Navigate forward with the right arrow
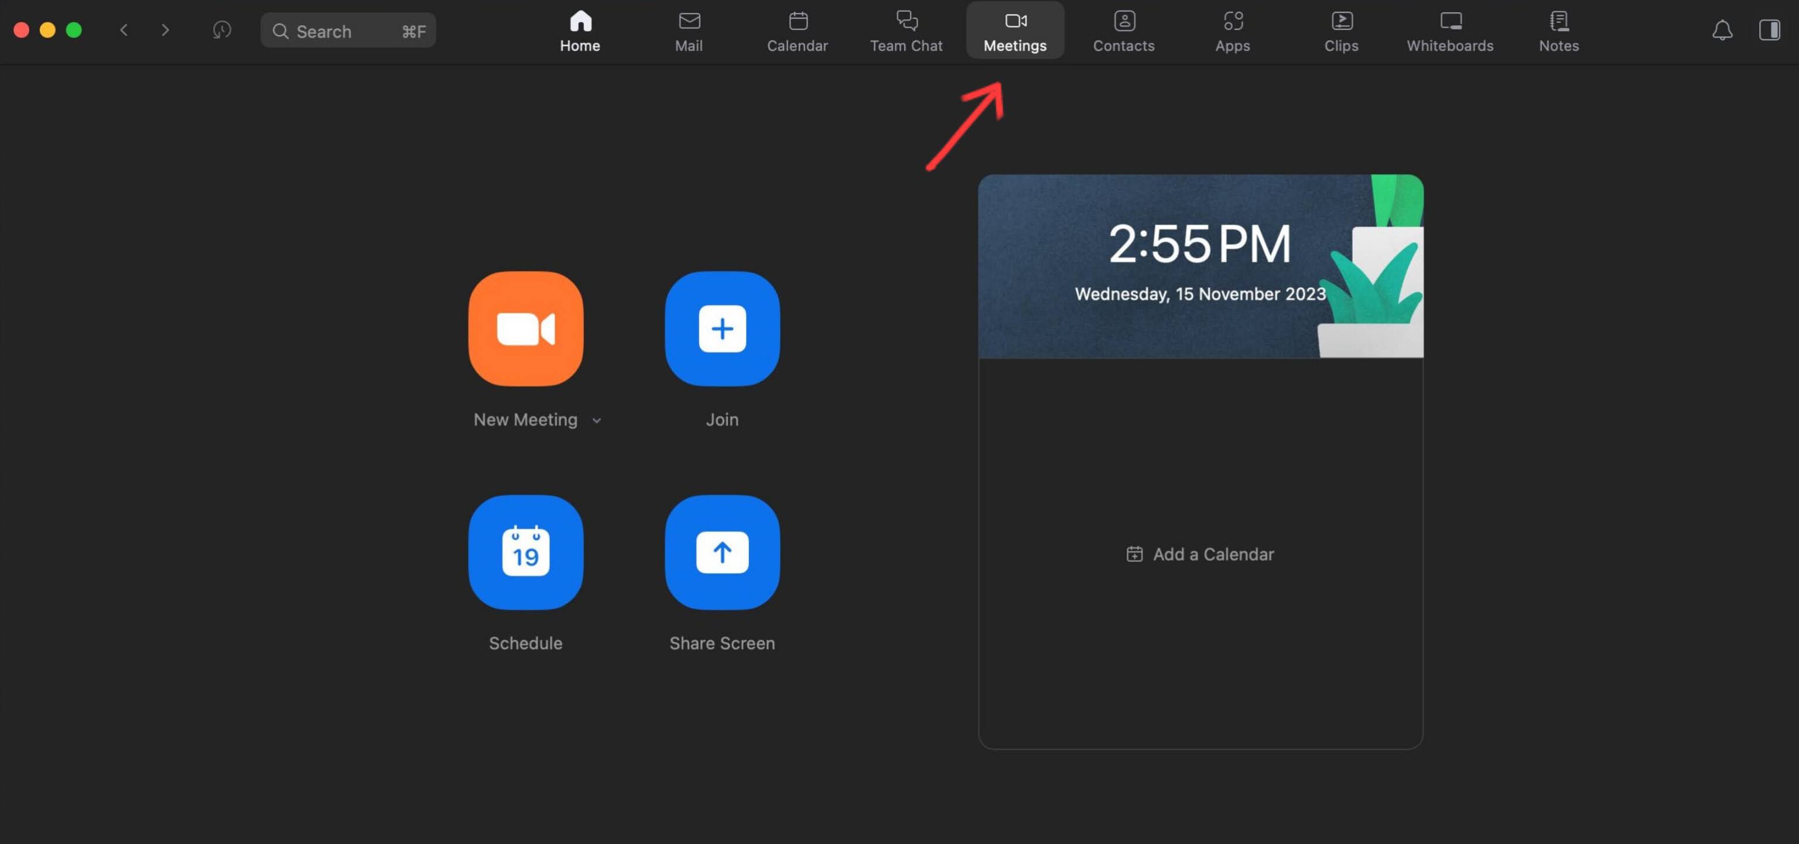Screen dimensions: 1799x844 pos(165,30)
